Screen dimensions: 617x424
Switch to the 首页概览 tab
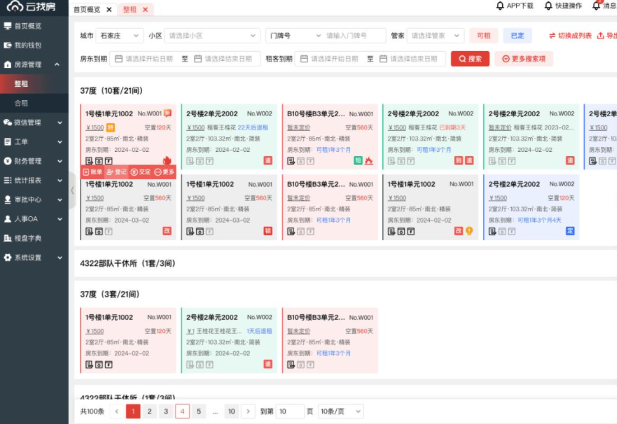[x=87, y=9]
